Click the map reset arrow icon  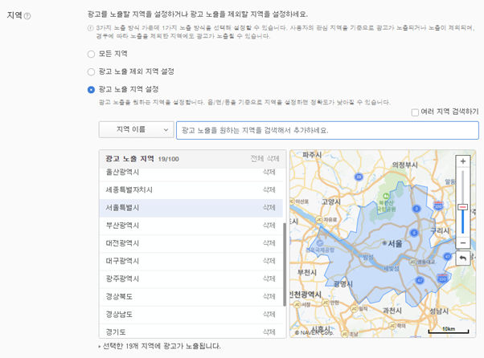[x=463, y=258]
